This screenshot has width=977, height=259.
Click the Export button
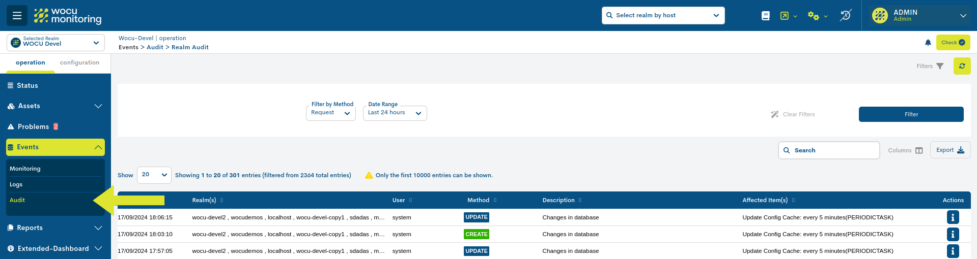[950, 150]
